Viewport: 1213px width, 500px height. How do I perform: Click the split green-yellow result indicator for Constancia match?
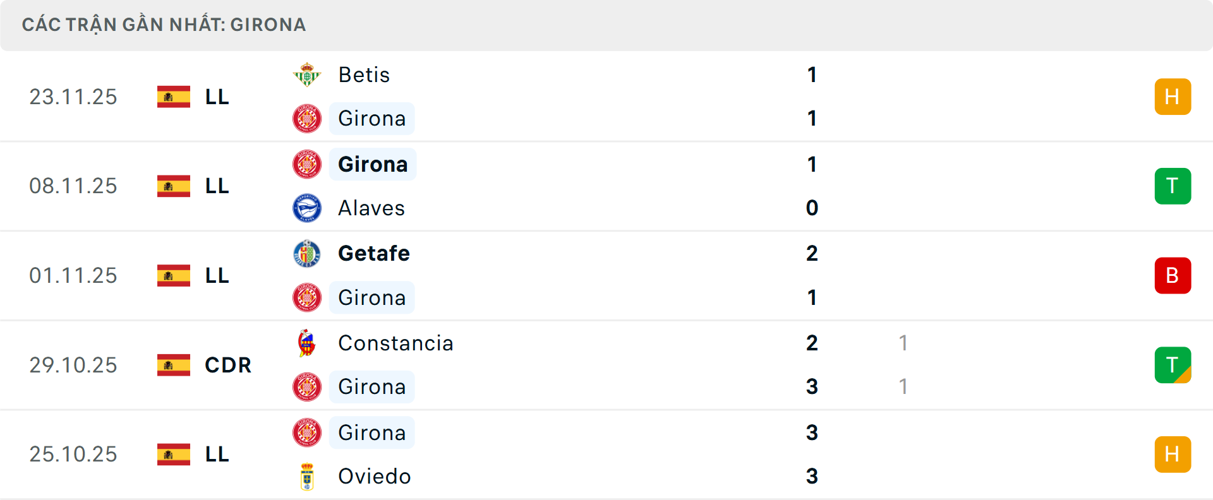1173,365
